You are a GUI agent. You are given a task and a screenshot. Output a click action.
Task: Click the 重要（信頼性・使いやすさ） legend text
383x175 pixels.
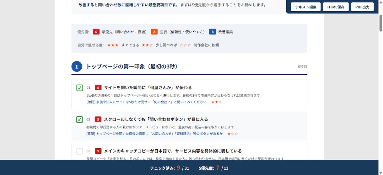point(182,32)
